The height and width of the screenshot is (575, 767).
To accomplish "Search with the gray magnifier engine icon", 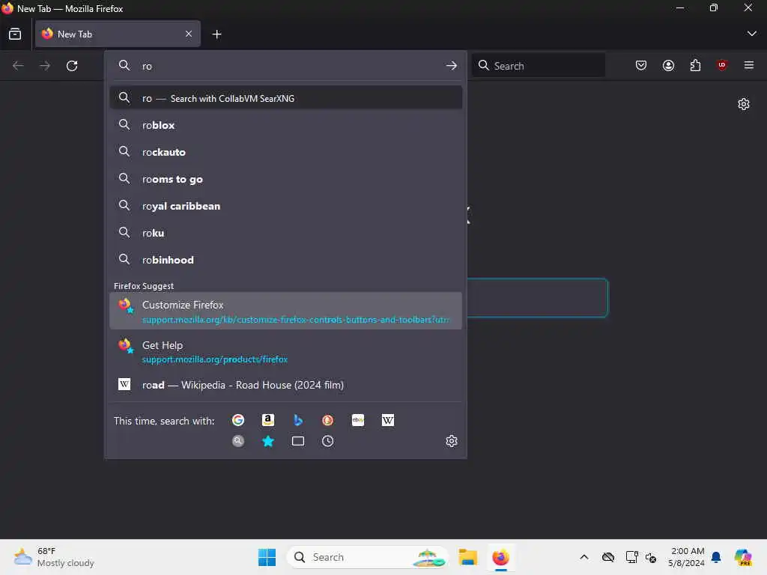I will pyautogui.click(x=238, y=441).
